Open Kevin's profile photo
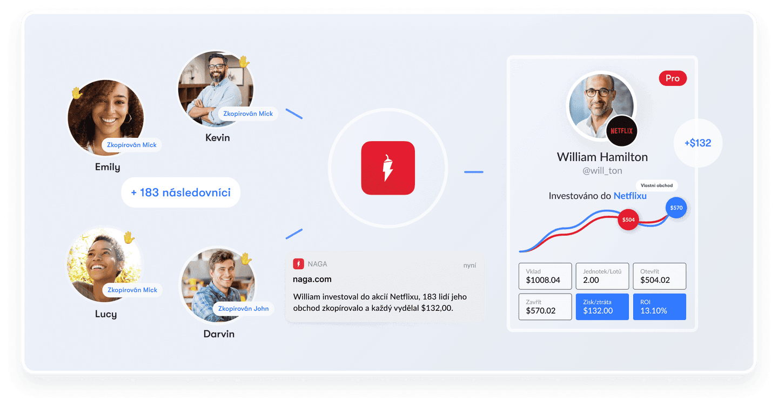 (216, 89)
